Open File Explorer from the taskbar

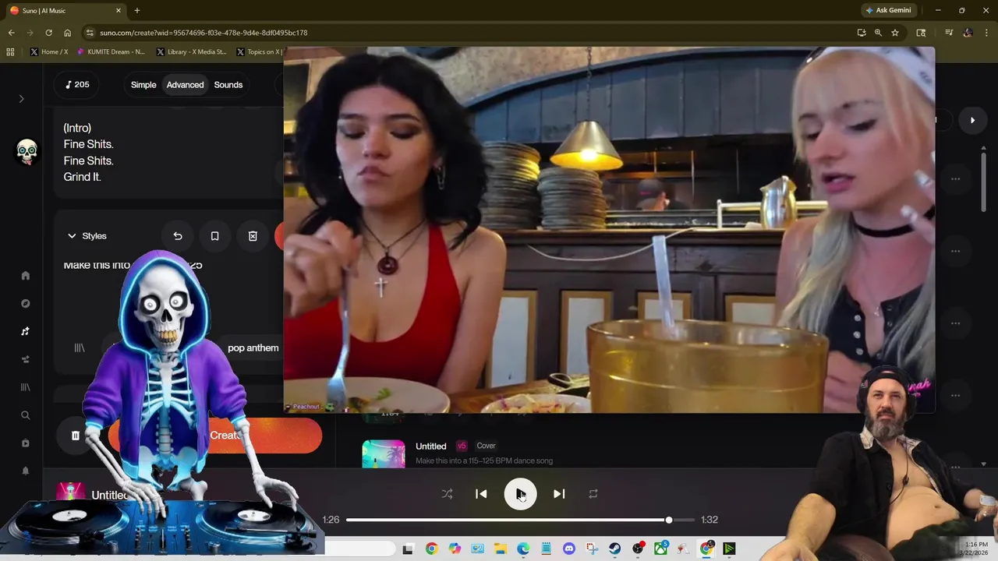click(x=500, y=549)
